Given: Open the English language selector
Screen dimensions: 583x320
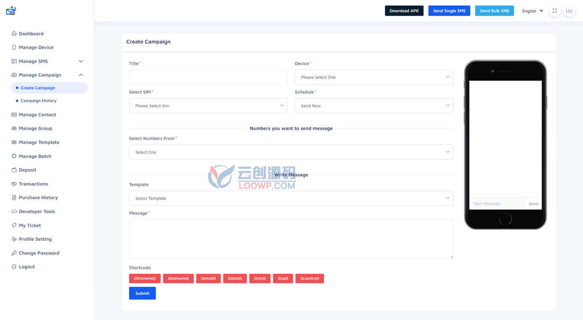Looking at the screenshot, I should click(x=532, y=11).
